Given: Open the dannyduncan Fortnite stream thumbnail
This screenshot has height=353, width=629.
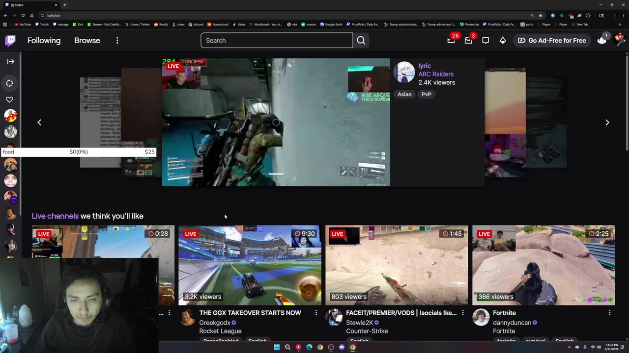Looking at the screenshot, I should tap(543, 265).
